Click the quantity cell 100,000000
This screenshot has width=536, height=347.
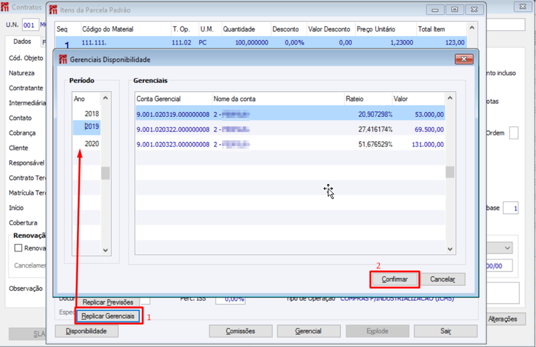(252, 43)
